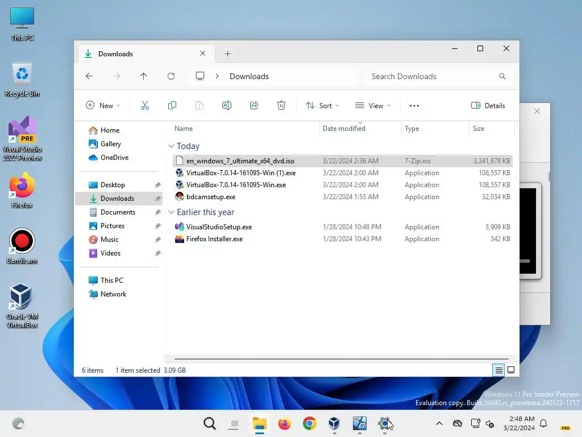Click the Rename icon in toolbar
Viewport: 582px width, 437px height.
tap(226, 105)
